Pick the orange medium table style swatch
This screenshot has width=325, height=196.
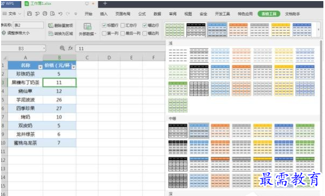[x=220, y=130]
